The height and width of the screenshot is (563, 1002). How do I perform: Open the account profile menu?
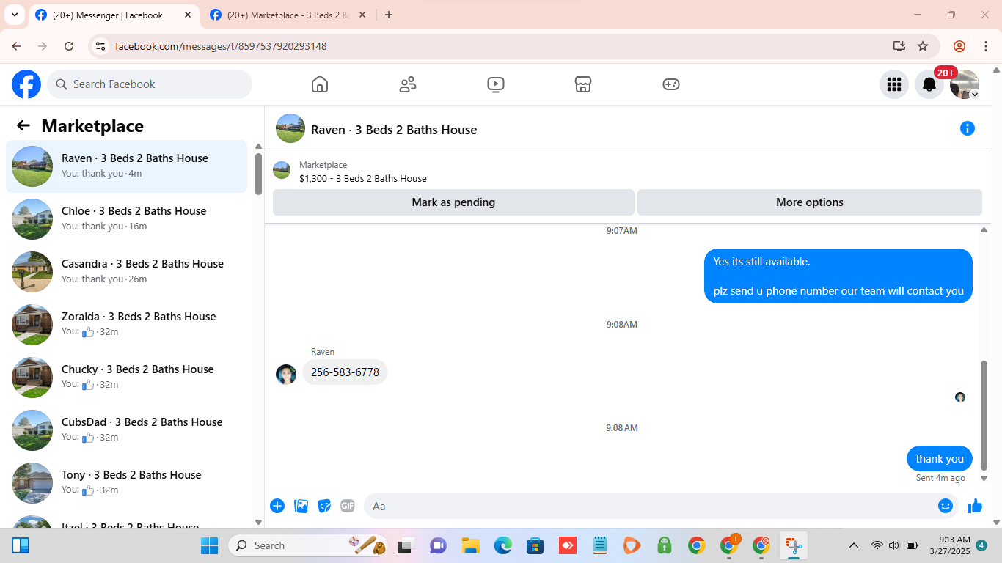(965, 84)
